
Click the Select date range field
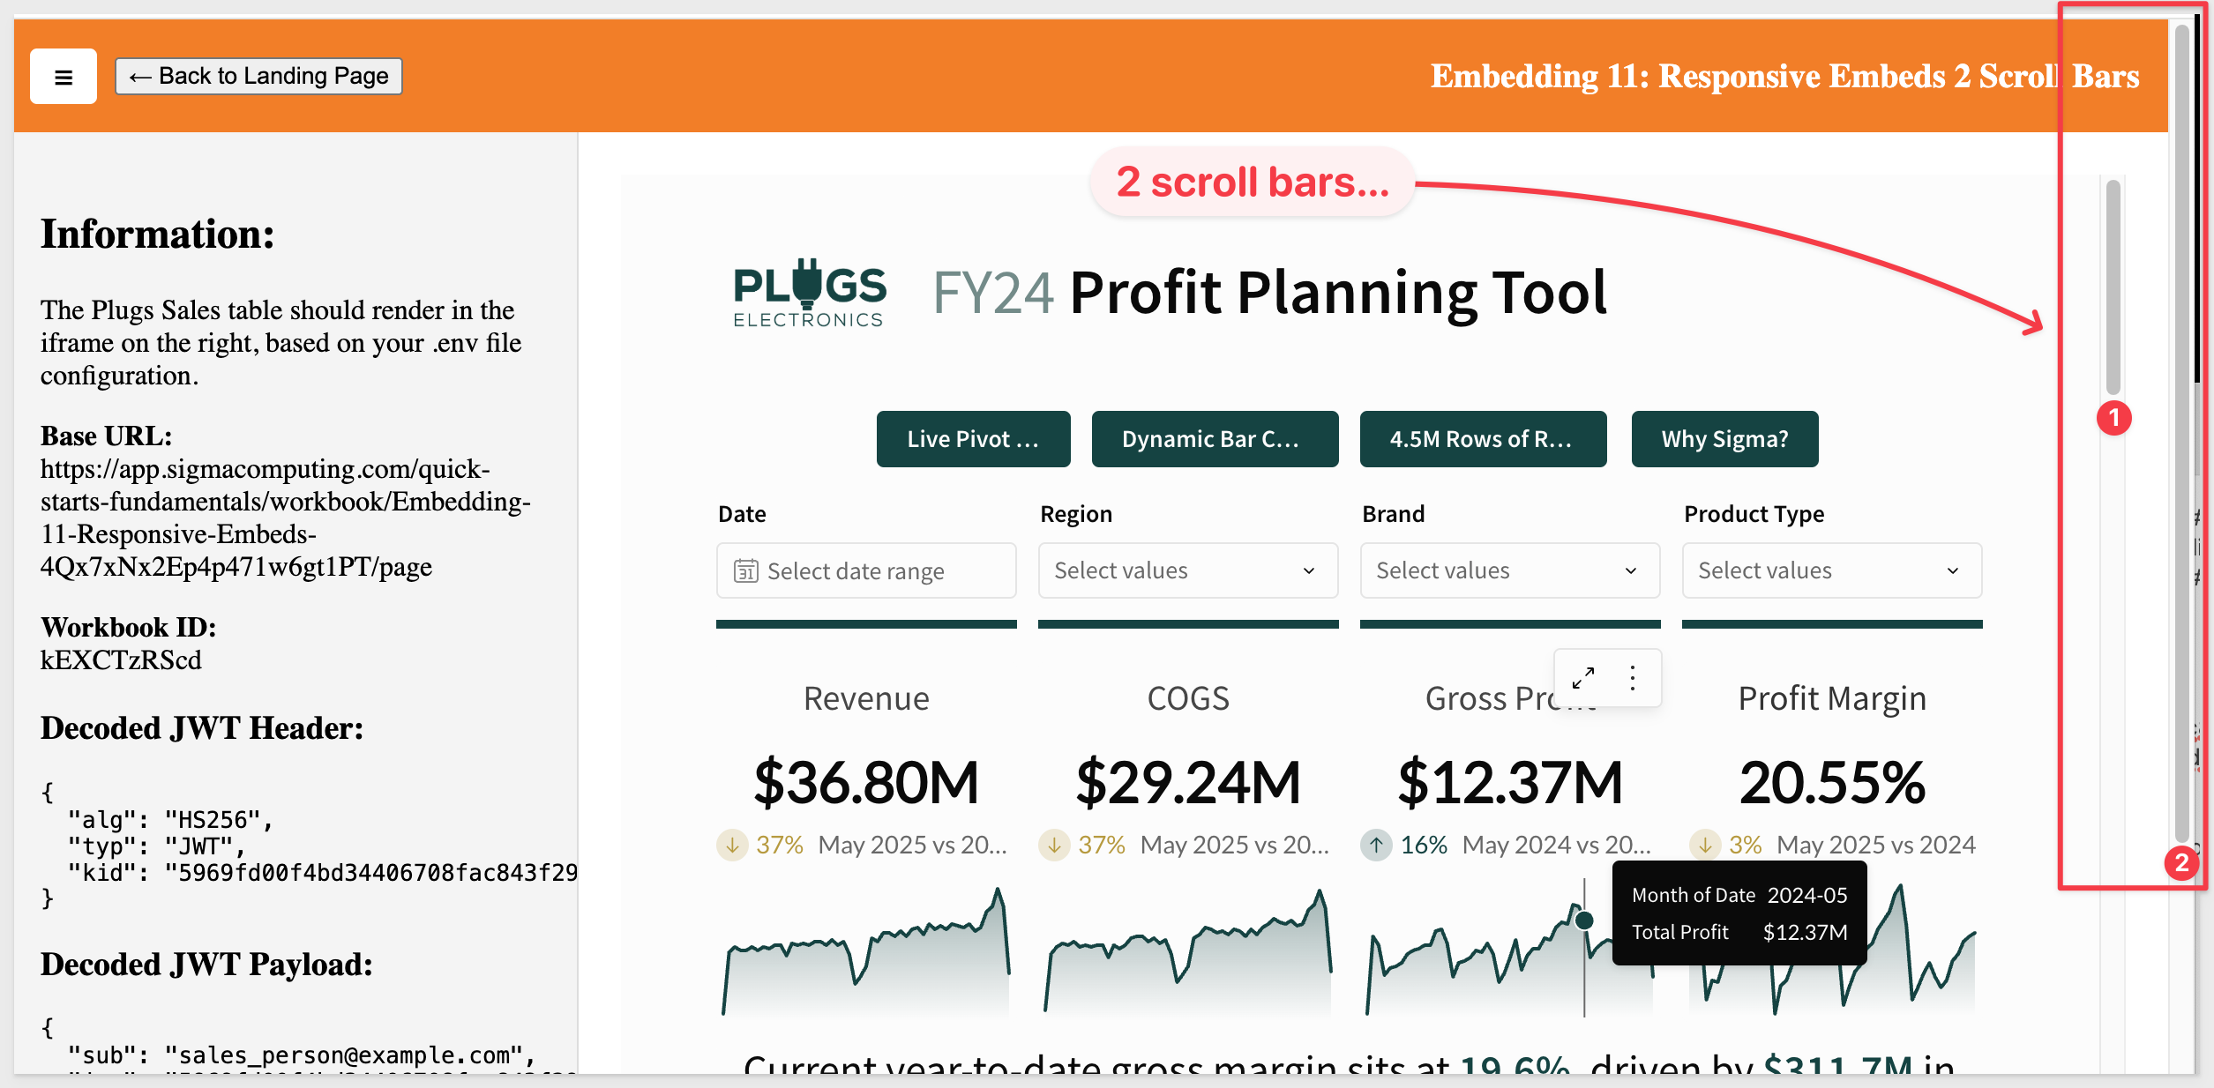click(x=866, y=570)
